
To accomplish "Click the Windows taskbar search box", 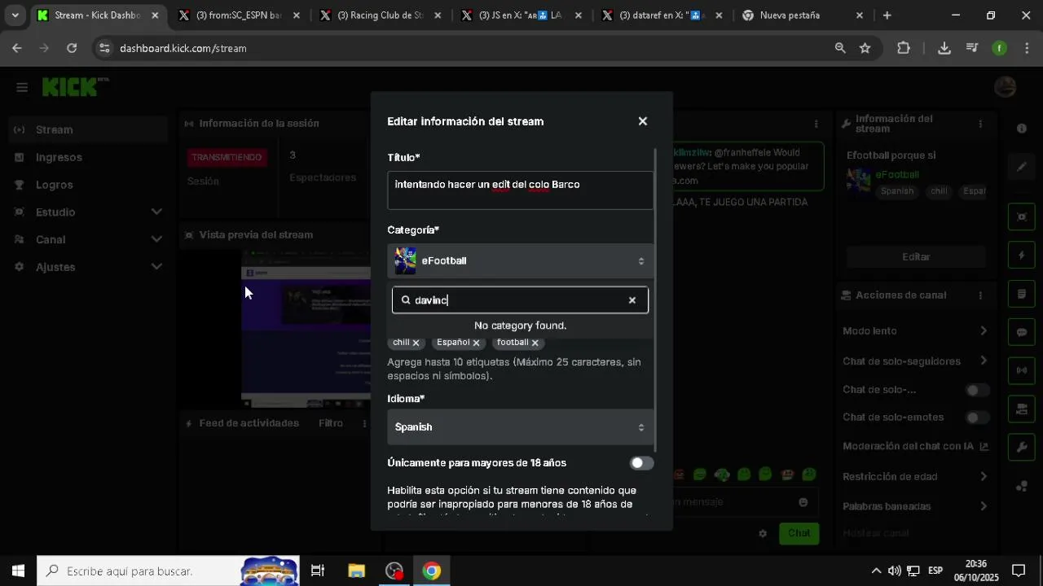I will point(169,571).
